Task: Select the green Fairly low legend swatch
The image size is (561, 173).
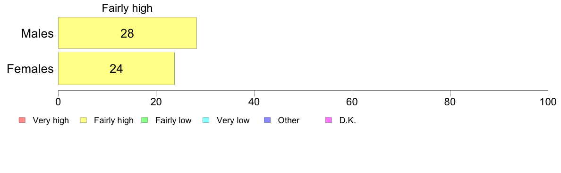Action: tap(144, 120)
